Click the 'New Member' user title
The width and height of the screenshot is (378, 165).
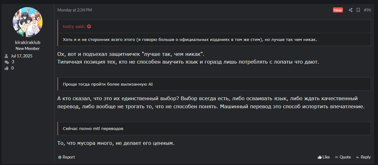(28, 48)
